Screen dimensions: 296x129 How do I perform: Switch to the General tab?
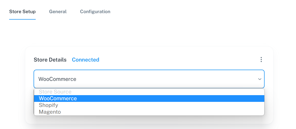click(x=58, y=12)
